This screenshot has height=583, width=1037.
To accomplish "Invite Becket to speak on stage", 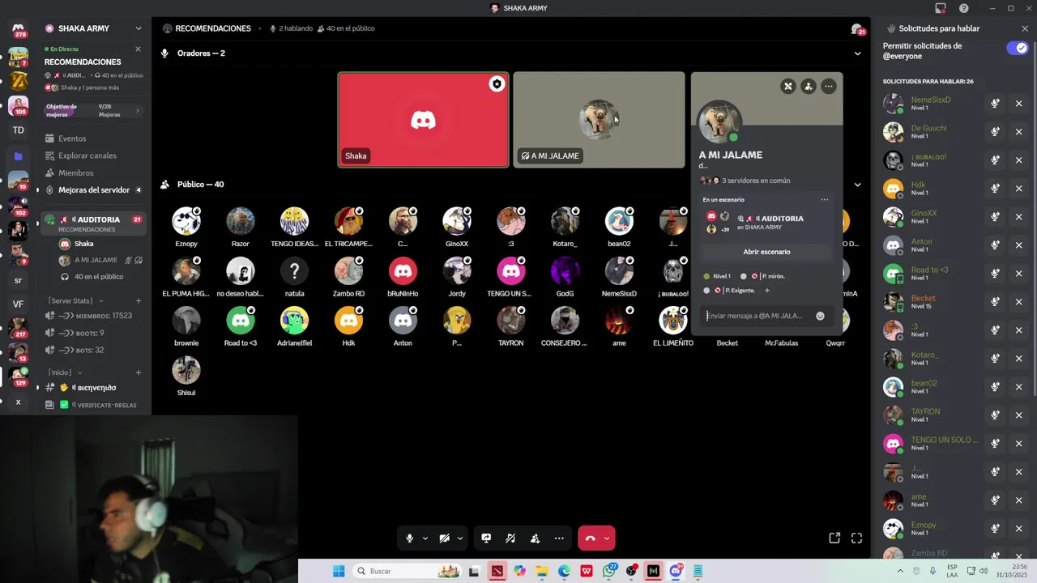I will [x=995, y=302].
